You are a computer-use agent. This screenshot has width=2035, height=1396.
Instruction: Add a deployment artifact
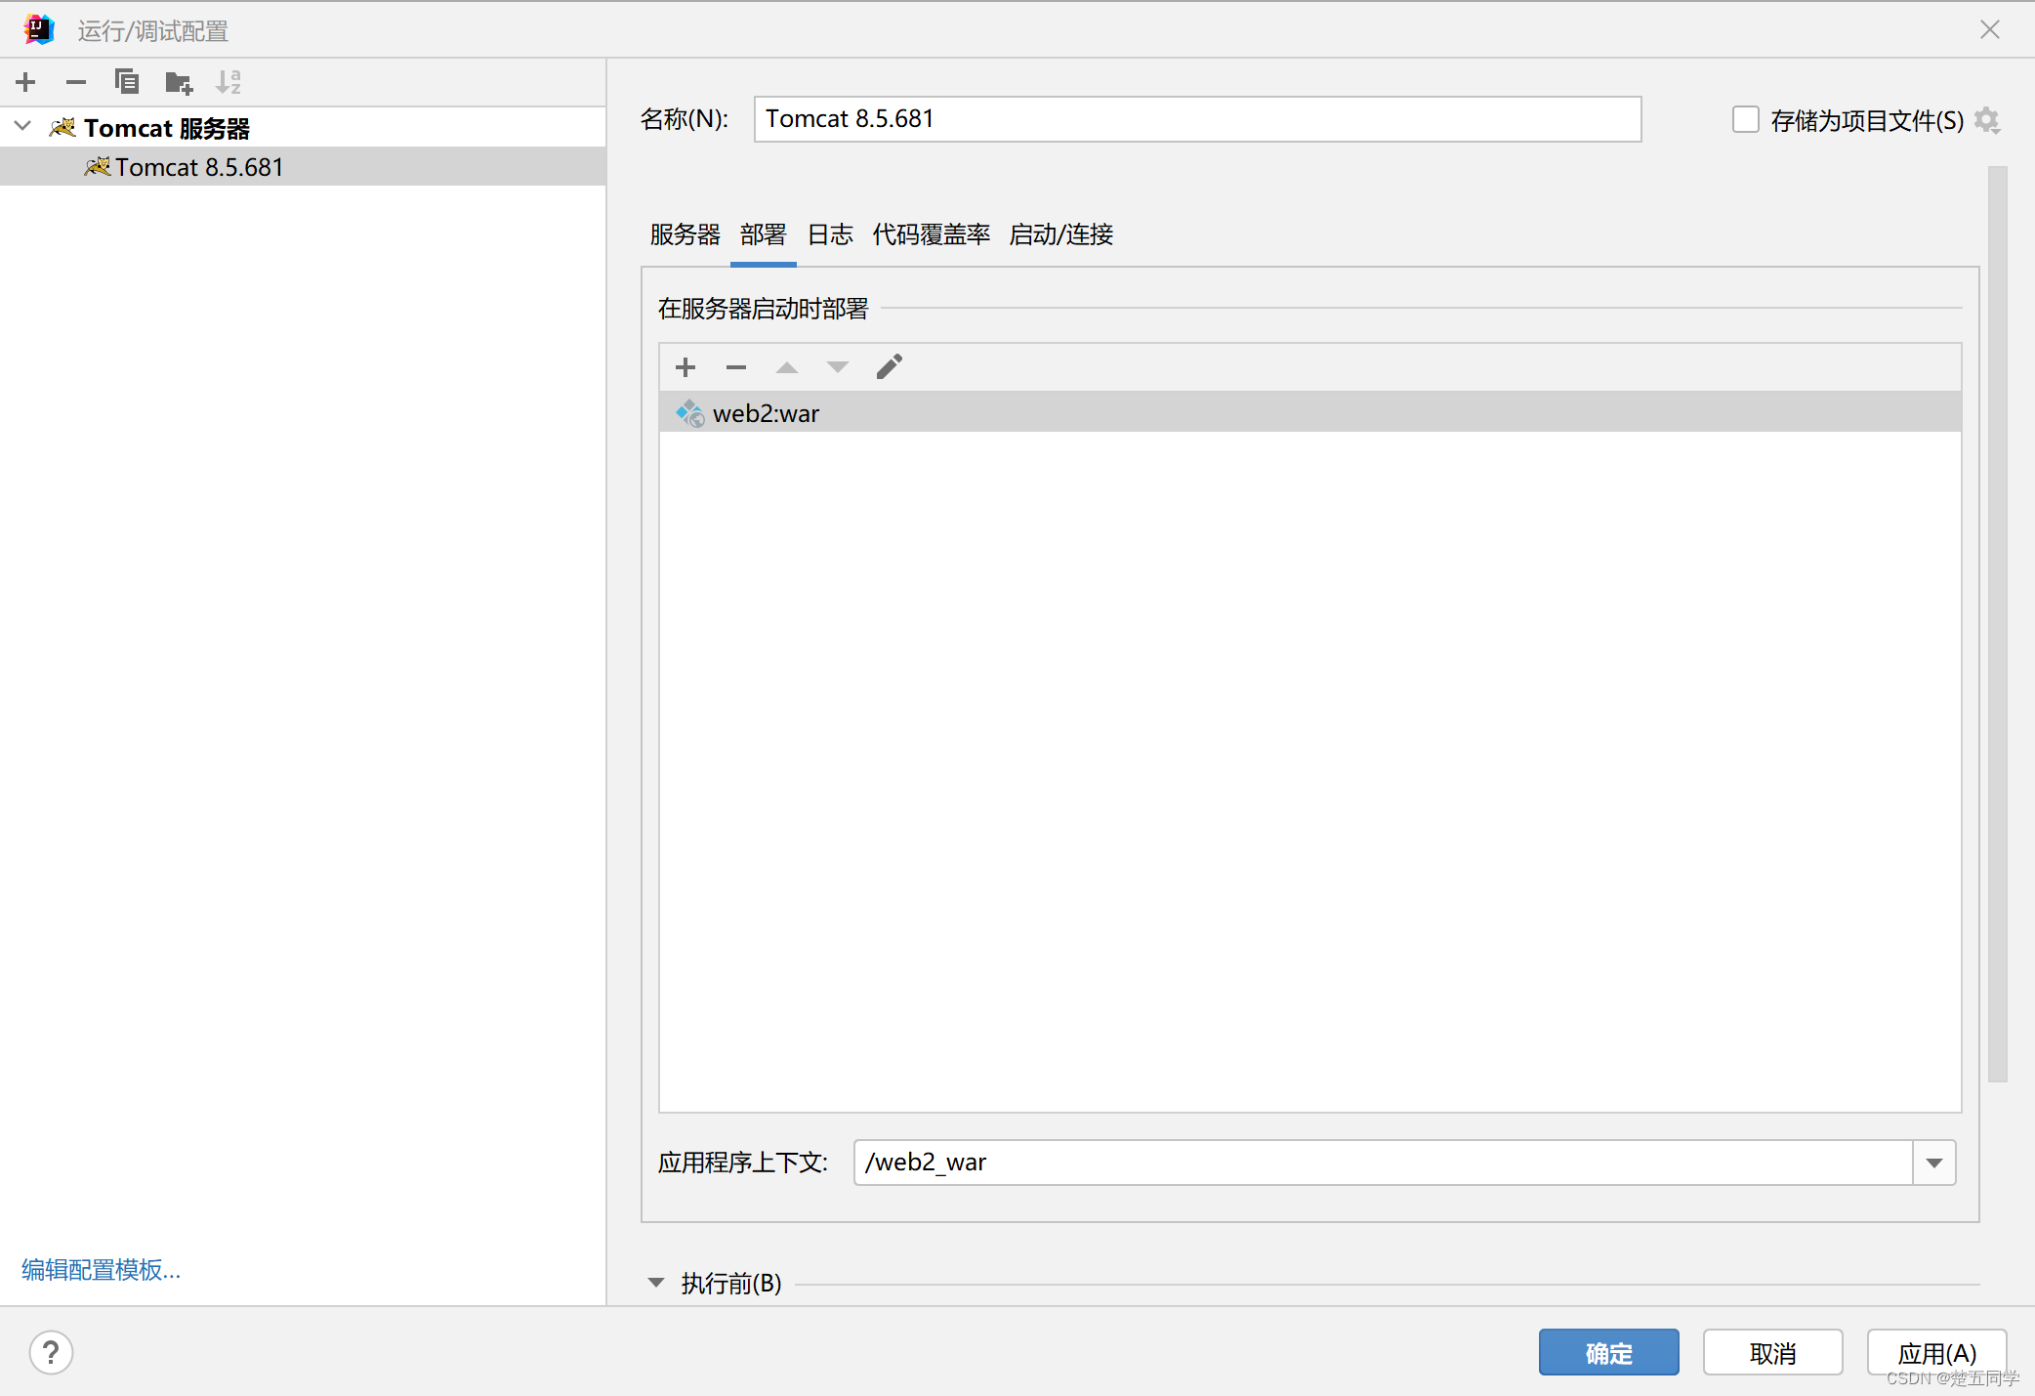[685, 367]
